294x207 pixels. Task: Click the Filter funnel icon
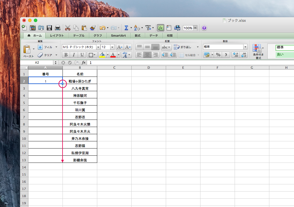point(148,28)
